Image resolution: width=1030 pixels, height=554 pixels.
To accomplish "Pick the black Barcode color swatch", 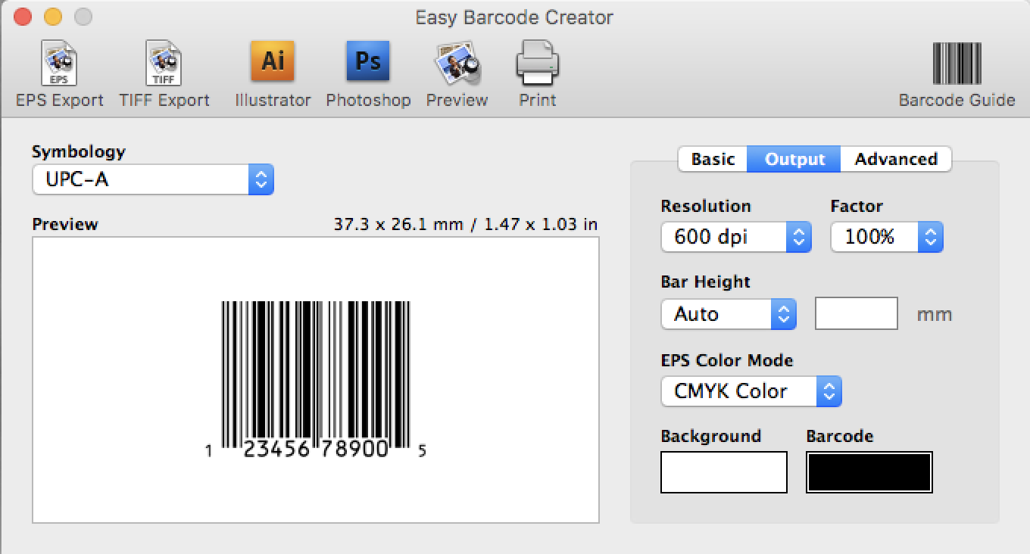I will pos(869,472).
